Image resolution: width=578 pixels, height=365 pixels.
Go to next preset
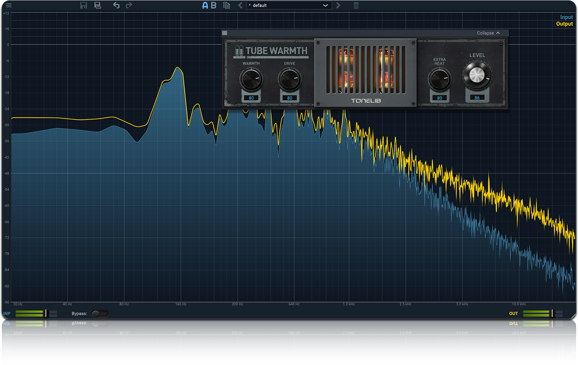pyautogui.click(x=338, y=5)
